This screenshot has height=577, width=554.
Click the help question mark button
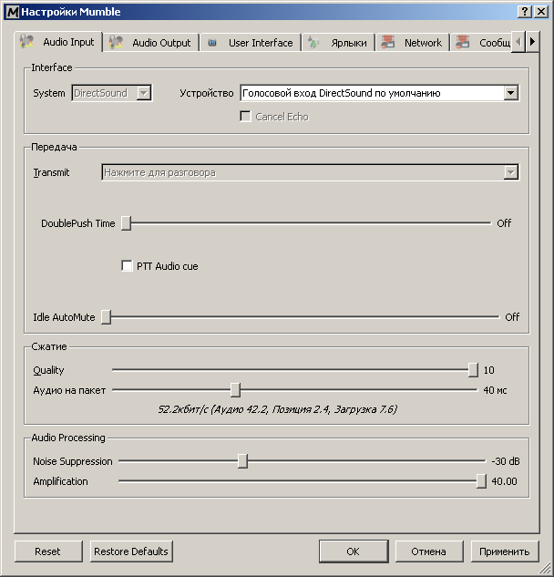point(524,12)
